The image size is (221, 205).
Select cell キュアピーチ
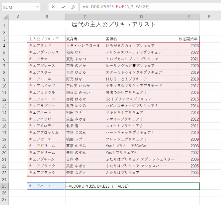pyautogui.click(x=47, y=139)
